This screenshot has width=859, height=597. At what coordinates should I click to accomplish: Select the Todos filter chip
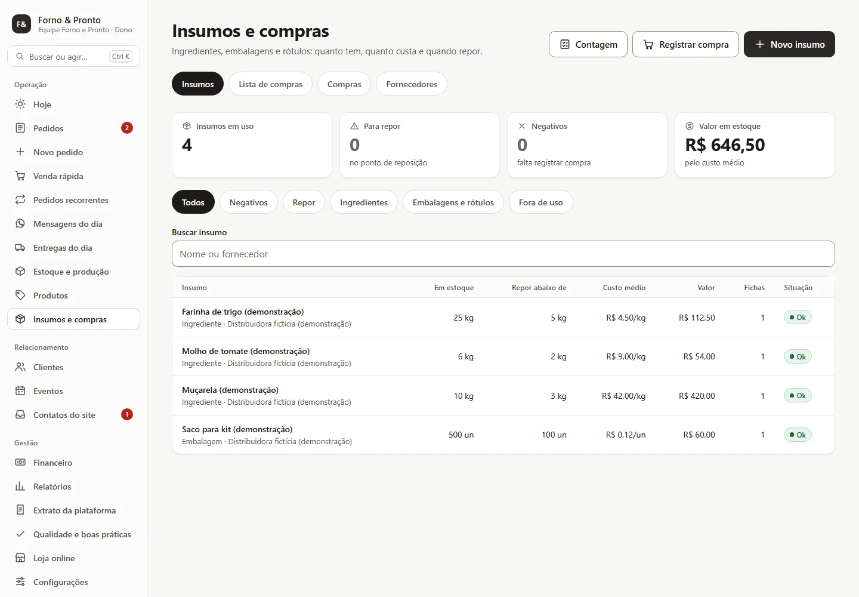(193, 202)
